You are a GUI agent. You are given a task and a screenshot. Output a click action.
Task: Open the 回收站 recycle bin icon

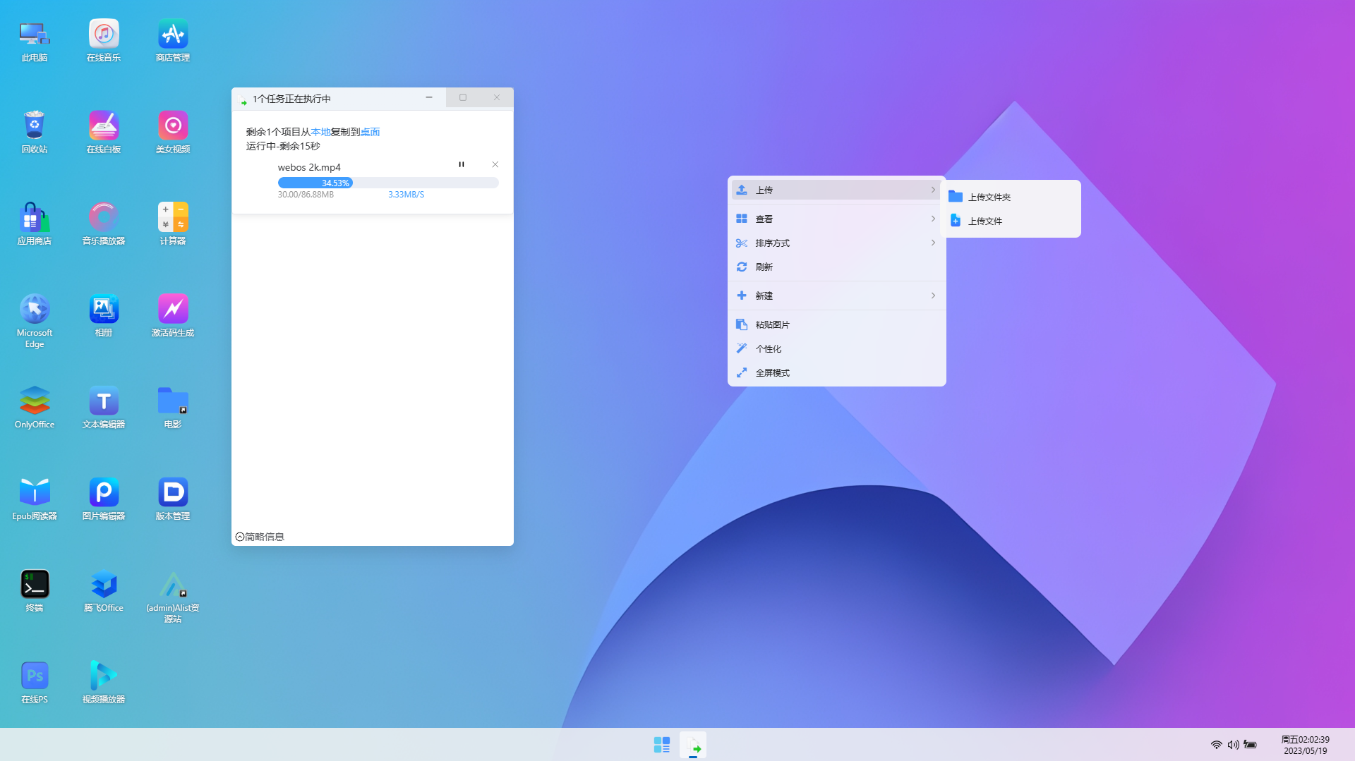pyautogui.click(x=35, y=133)
